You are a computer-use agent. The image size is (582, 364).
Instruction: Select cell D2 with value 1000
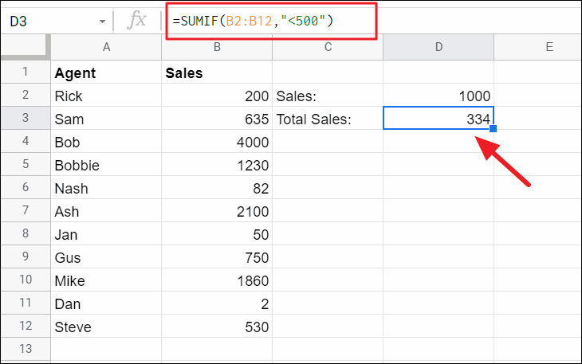438,96
